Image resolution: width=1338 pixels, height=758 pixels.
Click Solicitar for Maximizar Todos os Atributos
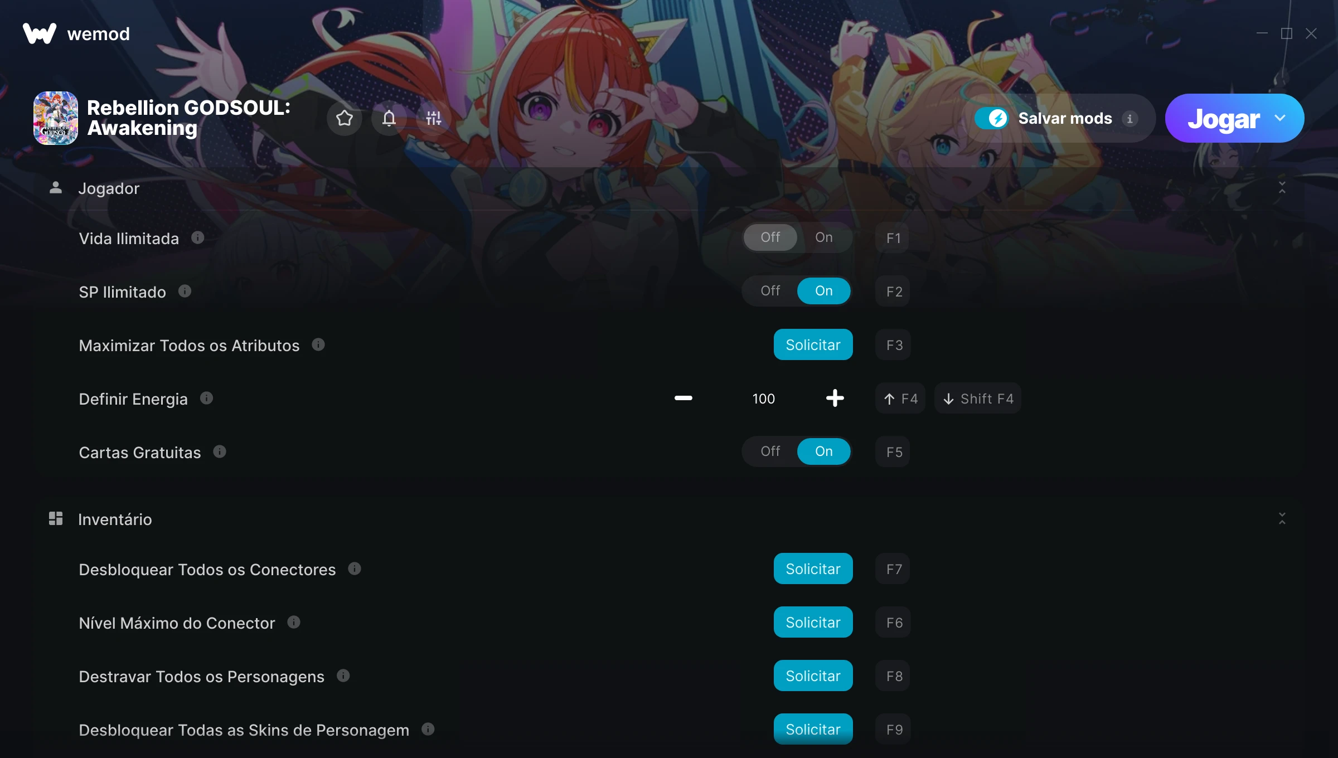click(x=813, y=345)
